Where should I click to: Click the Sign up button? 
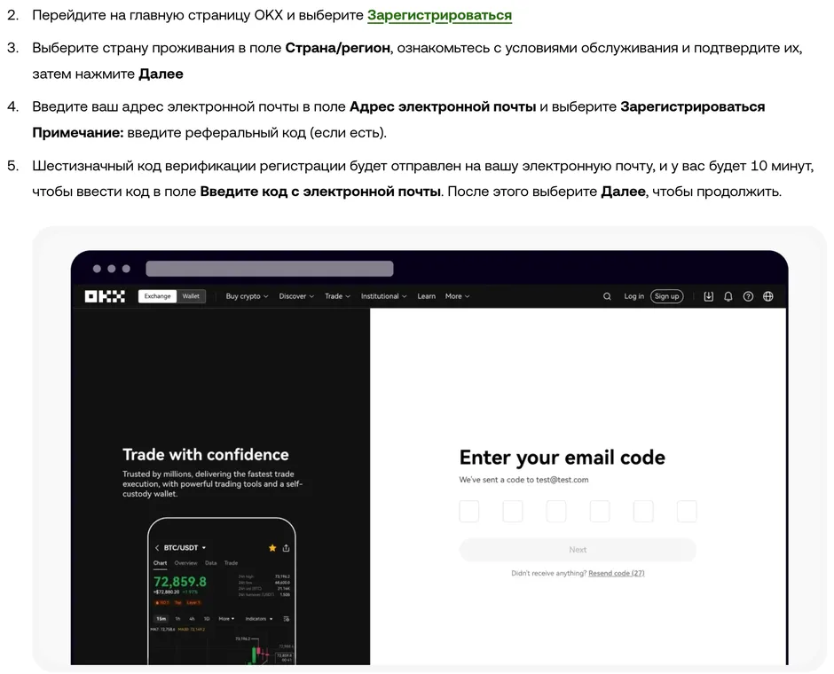[667, 296]
